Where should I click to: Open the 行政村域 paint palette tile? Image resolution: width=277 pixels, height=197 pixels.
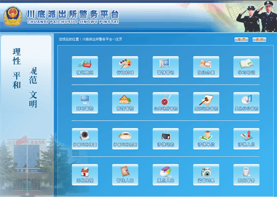coord(125,67)
